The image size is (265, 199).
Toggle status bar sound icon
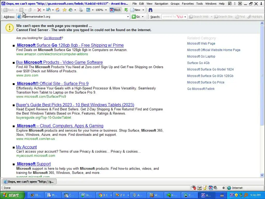click(x=215, y=188)
